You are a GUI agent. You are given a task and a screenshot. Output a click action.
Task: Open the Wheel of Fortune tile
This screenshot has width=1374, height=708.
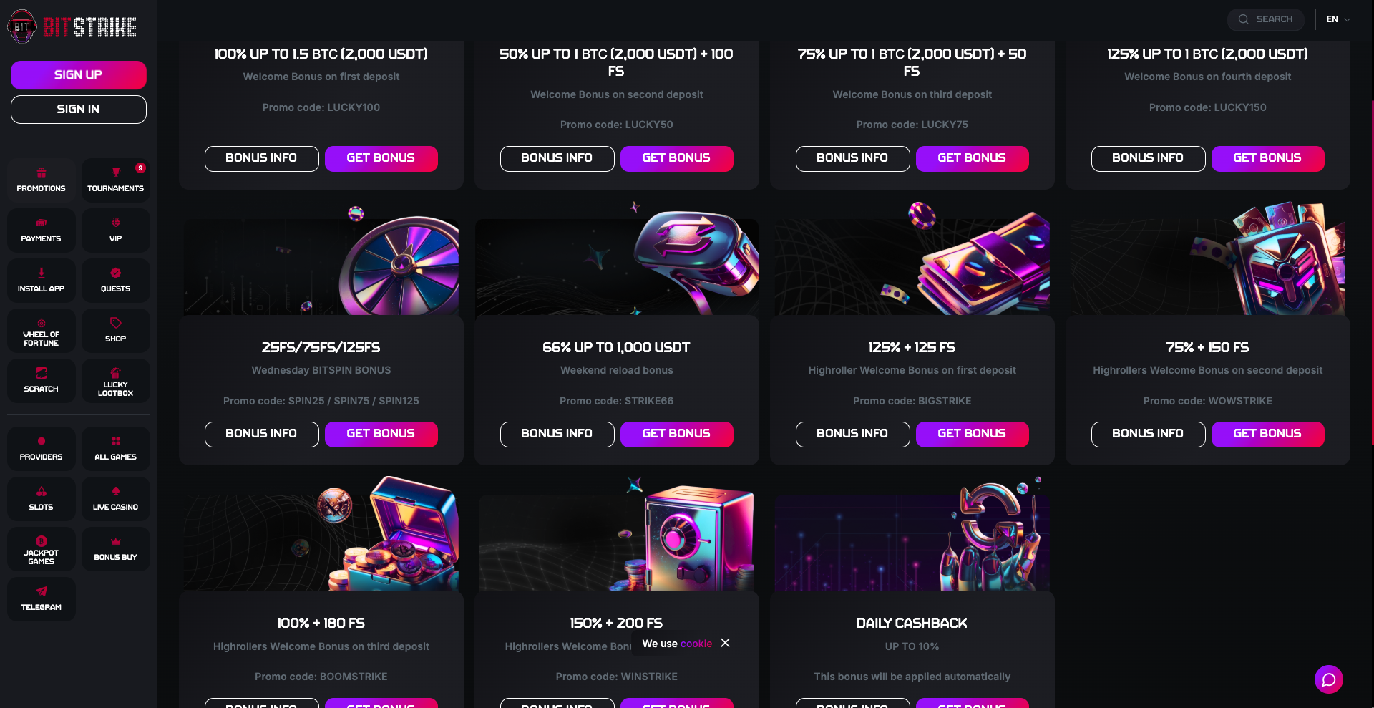pyautogui.click(x=41, y=330)
